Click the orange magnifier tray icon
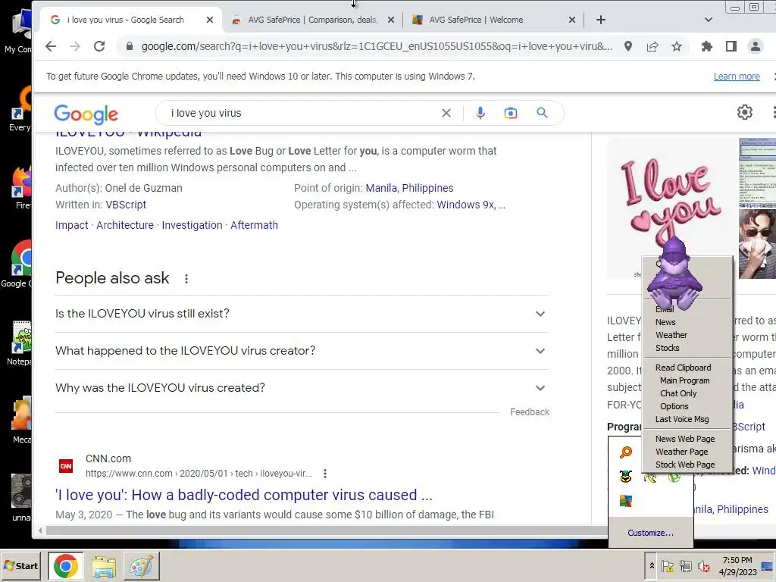Viewport: 776px width, 582px height. tap(625, 452)
